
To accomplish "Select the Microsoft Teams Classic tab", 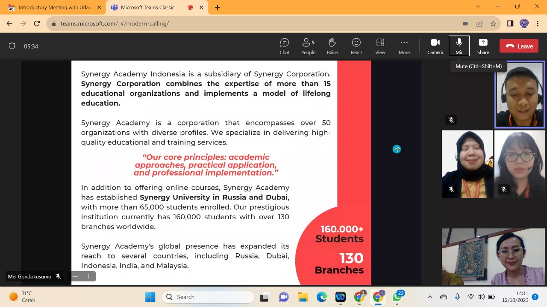I will (x=147, y=7).
